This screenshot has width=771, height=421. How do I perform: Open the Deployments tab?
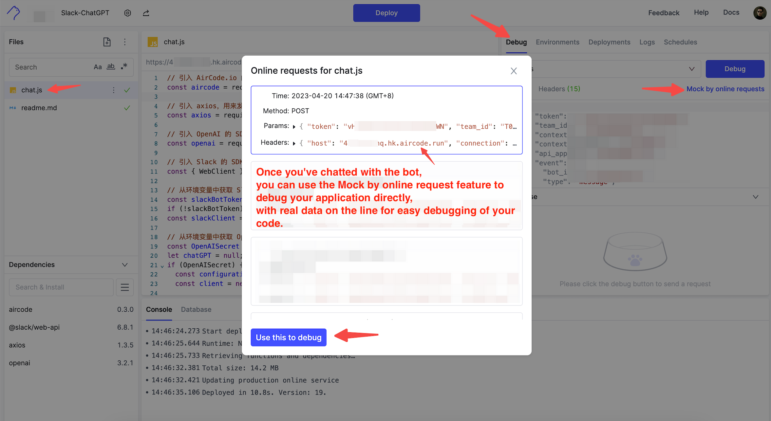pyautogui.click(x=609, y=42)
